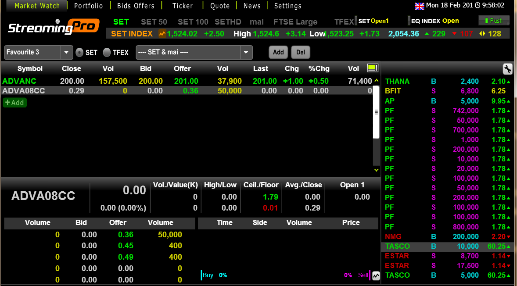Click the highlighted TASCO 10,000 ticker row

[x=447, y=246]
